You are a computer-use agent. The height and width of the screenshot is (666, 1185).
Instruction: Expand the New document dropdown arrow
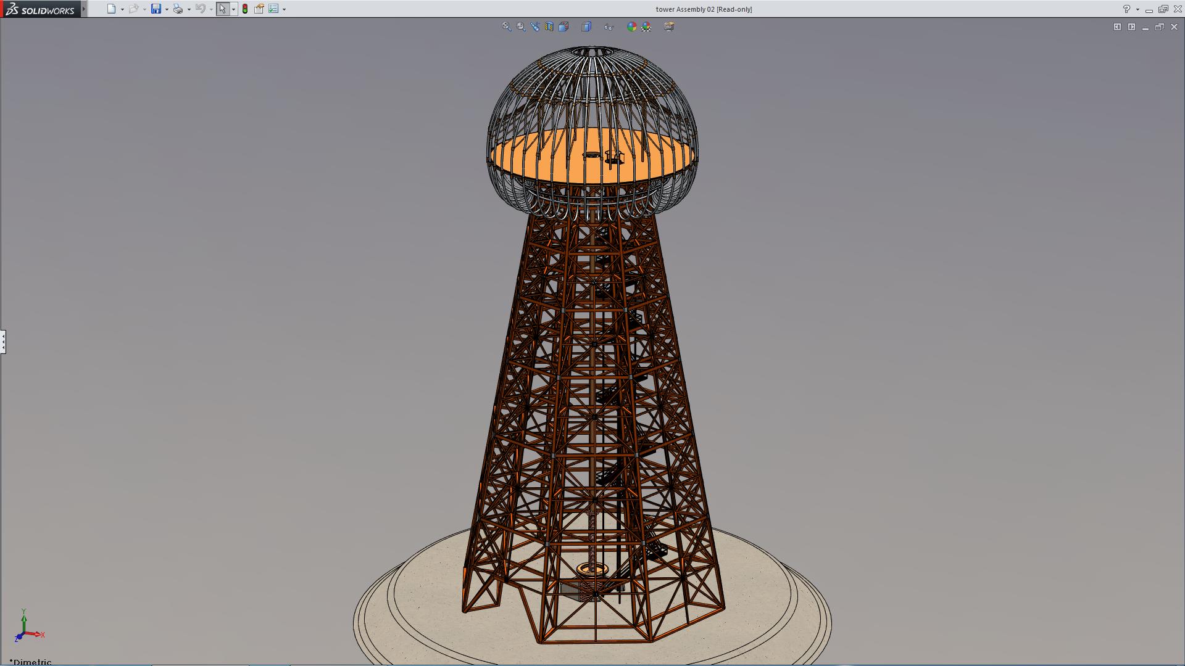pos(122,9)
